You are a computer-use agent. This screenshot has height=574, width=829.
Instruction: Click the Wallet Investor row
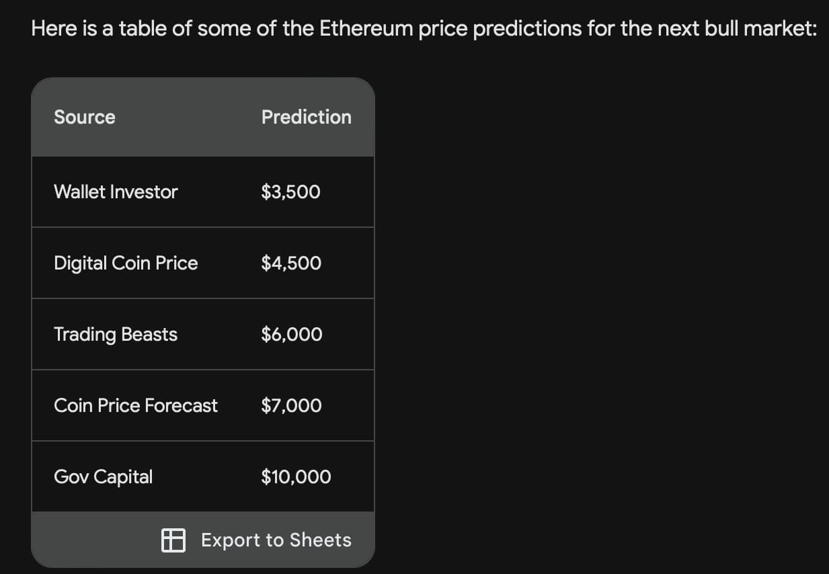tap(116, 192)
